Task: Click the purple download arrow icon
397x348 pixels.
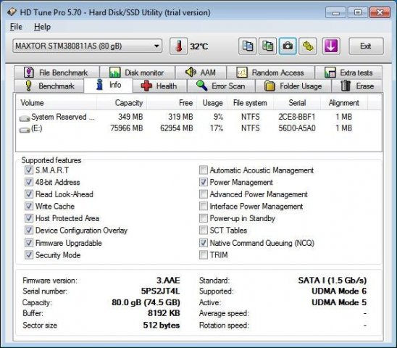Action: point(331,46)
